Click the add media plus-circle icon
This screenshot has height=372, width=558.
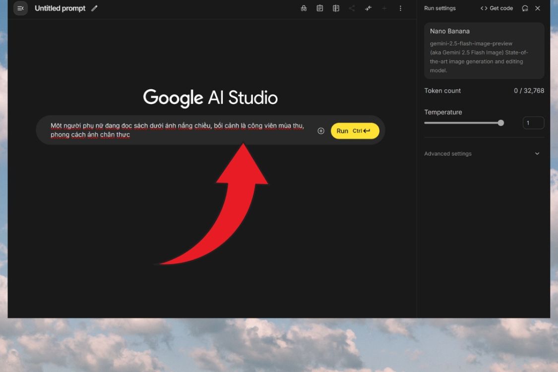(321, 131)
